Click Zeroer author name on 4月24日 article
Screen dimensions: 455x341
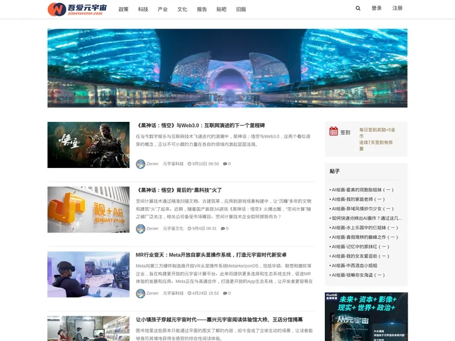pos(152,293)
